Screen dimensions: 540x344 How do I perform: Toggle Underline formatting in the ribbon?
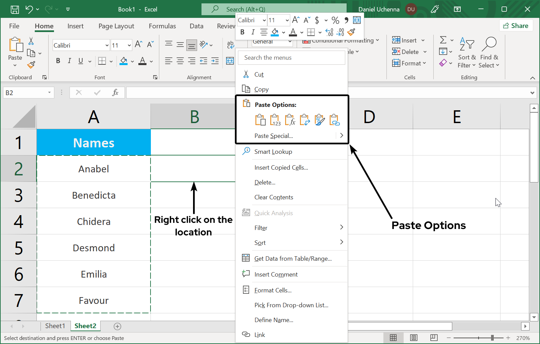click(81, 61)
